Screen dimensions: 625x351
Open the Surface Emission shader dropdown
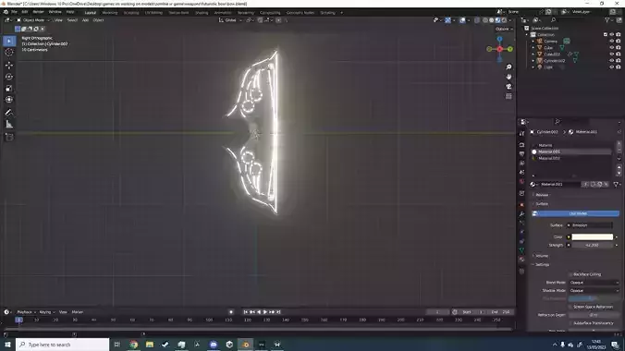593,225
